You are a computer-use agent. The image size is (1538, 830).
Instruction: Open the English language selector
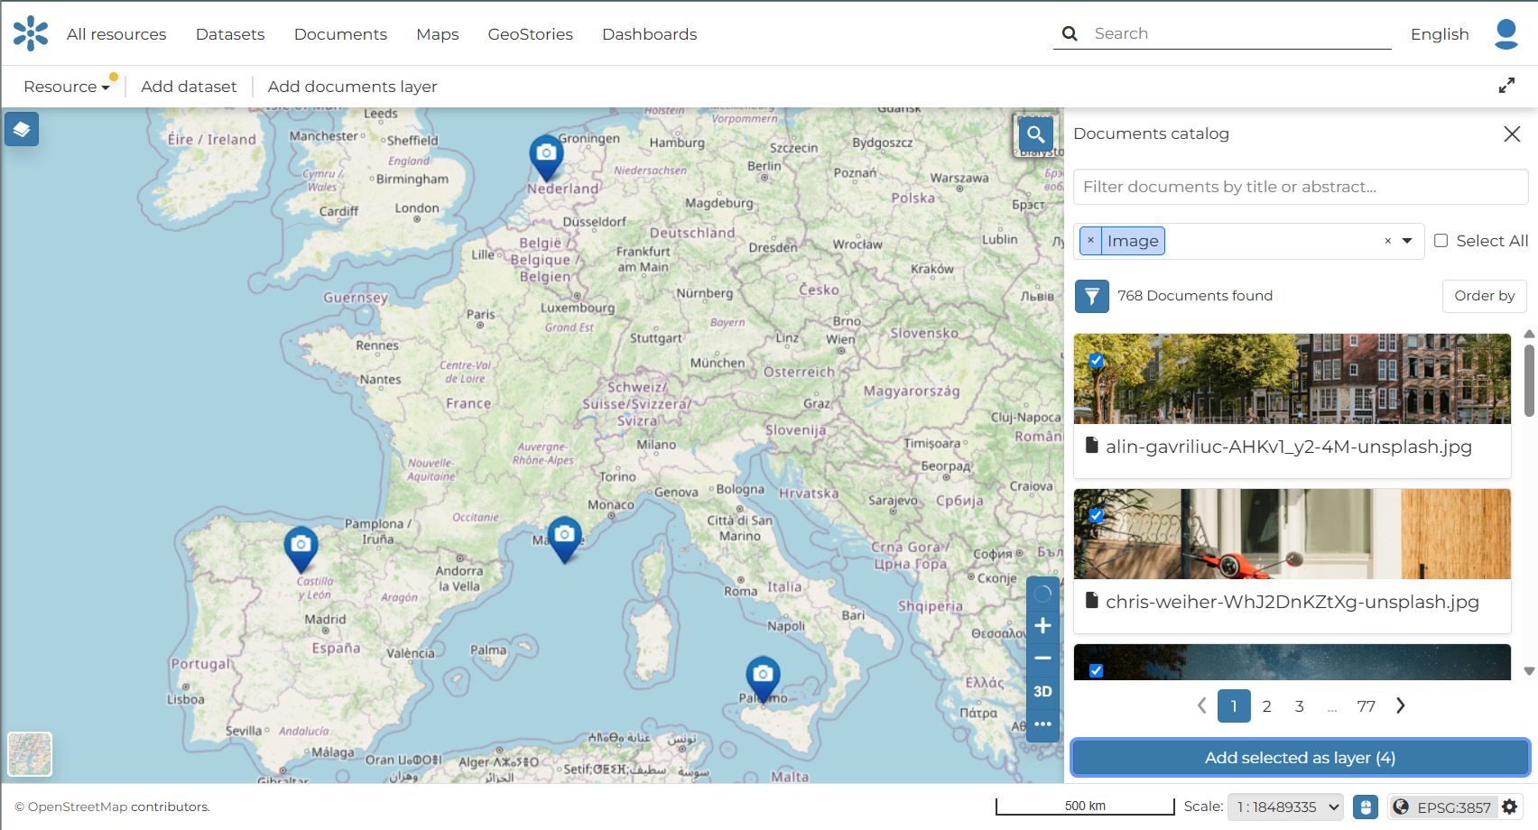point(1440,34)
